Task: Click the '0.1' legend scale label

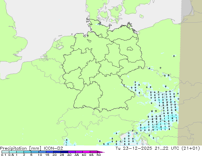Action: click(4, 155)
